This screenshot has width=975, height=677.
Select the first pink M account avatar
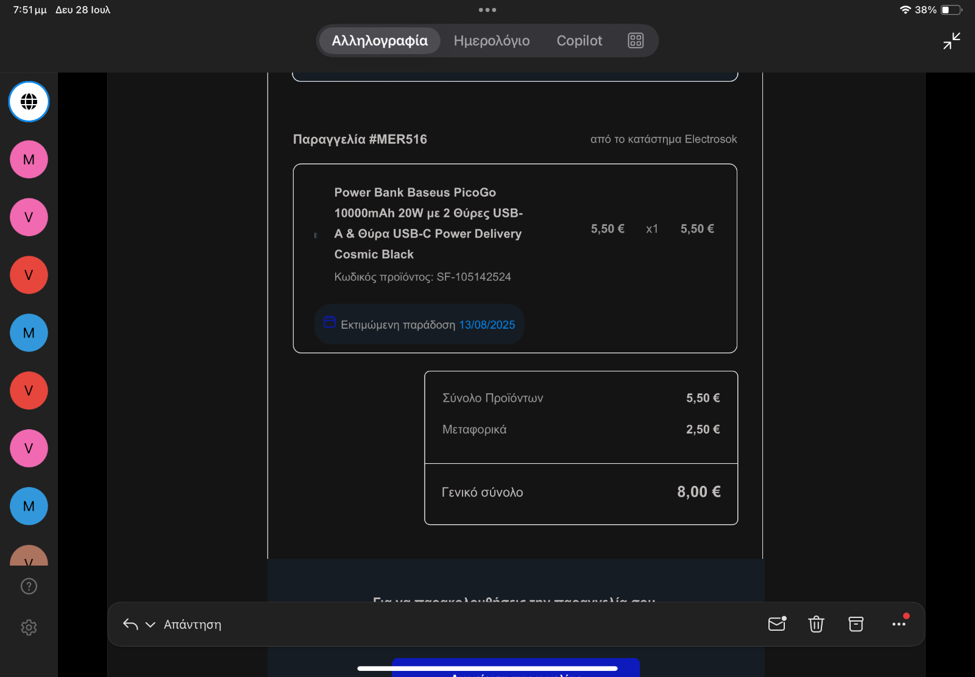[x=29, y=160]
